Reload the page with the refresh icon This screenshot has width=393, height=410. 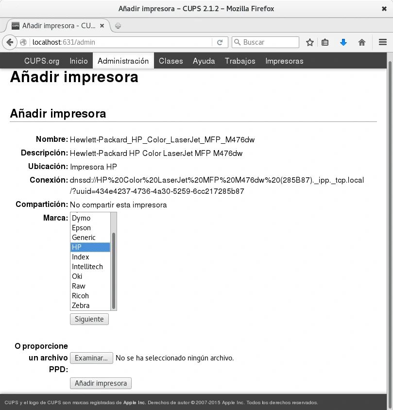220,42
